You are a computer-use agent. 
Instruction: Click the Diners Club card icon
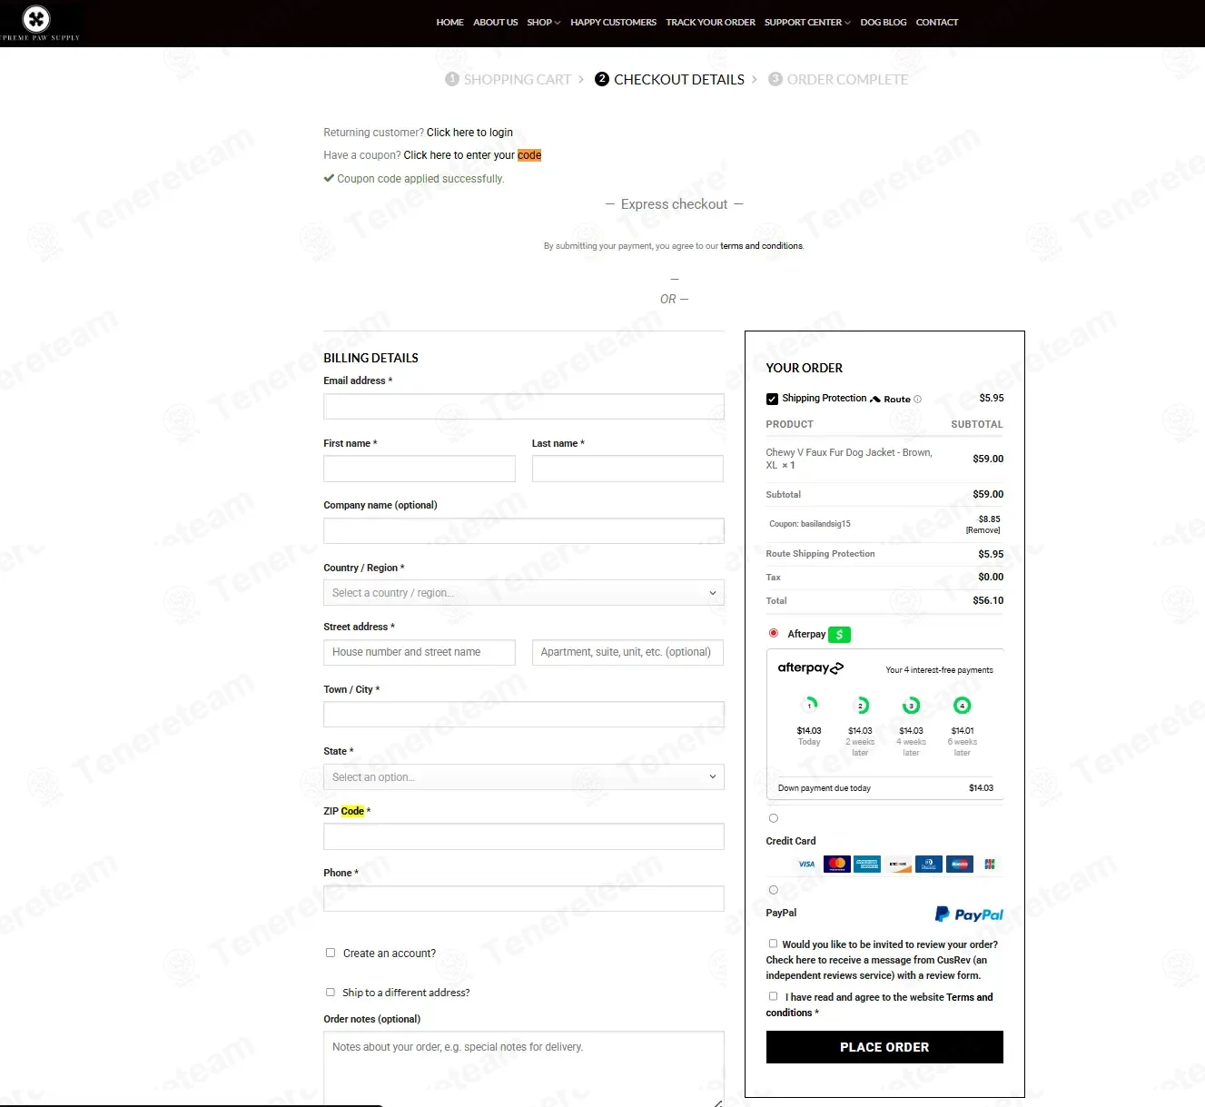[x=929, y=864]
